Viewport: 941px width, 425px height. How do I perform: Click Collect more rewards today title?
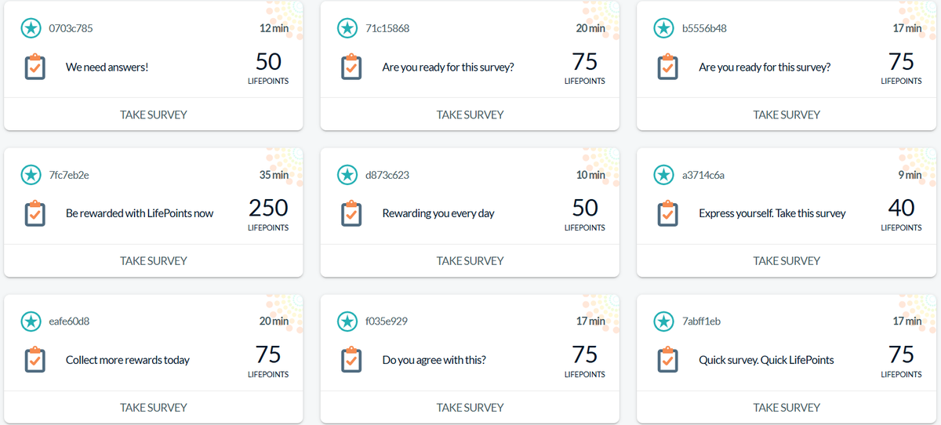(128, 360)
